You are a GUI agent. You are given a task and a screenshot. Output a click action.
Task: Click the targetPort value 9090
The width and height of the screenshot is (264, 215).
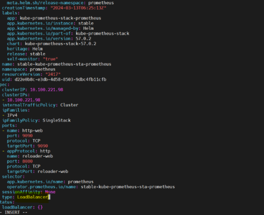coord(43,146)
